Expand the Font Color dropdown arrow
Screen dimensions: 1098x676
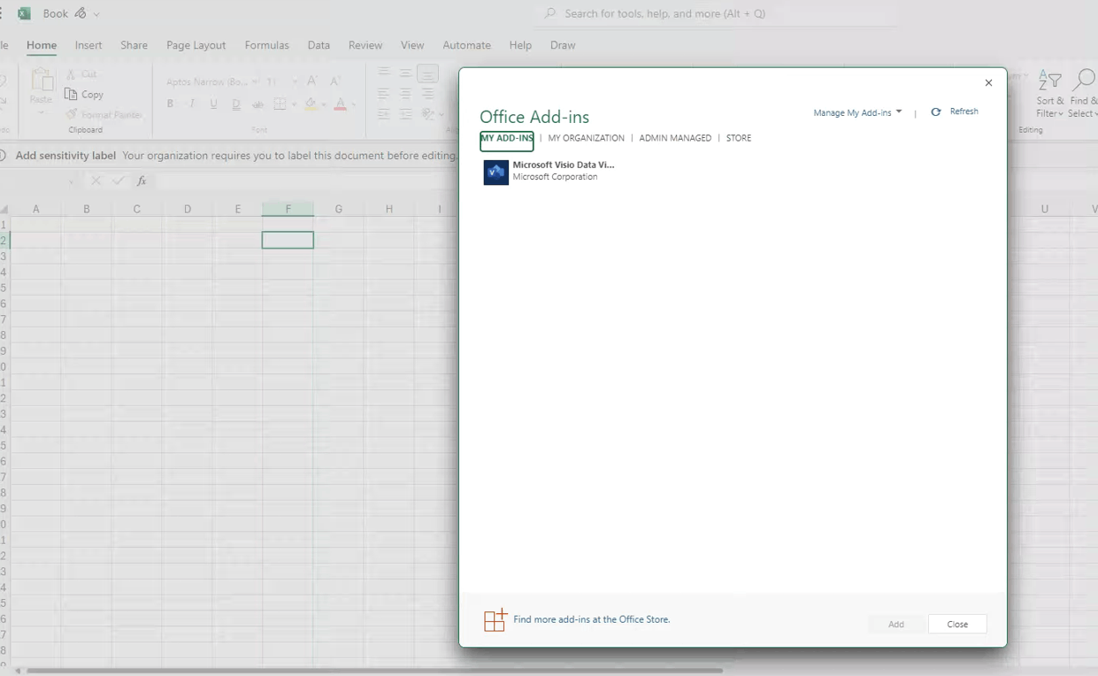click(x=352, y=104)
